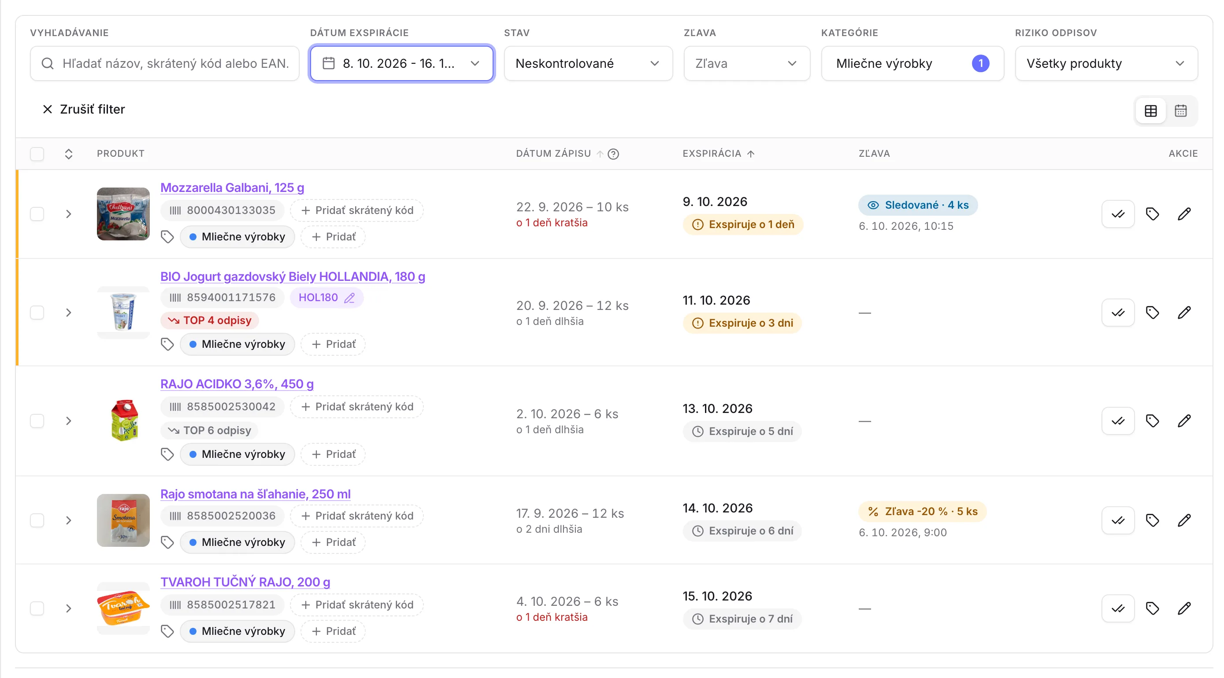Clear filters with Zrušiť filter
This screenshot has height=678, width=1224.
click(84, 109)
